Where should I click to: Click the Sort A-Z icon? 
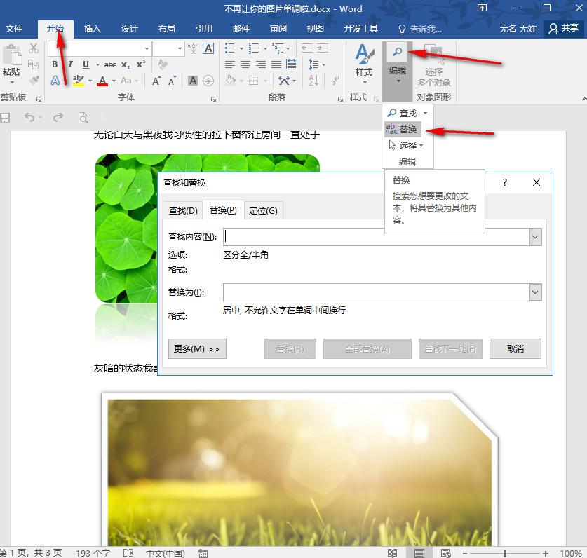click(313, 81)
